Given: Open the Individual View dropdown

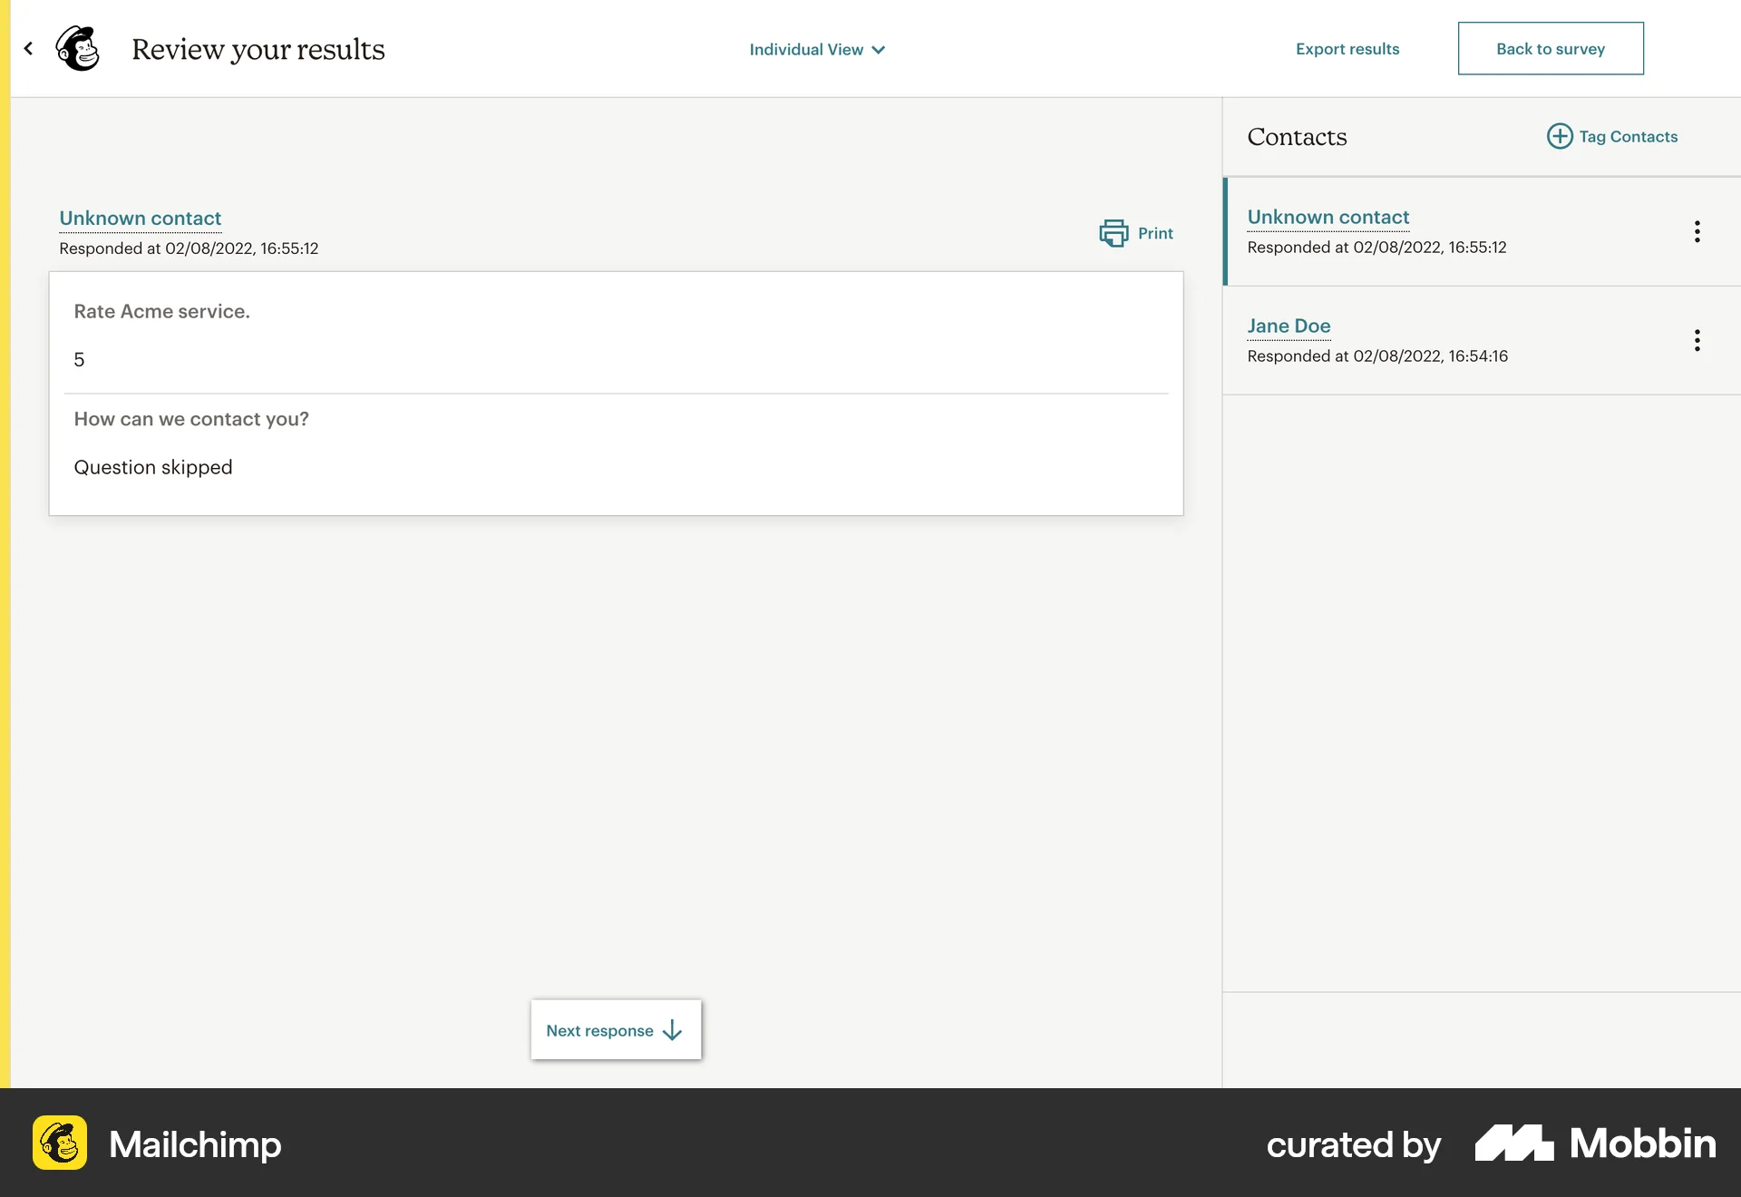Looking at the screenshot, I should (x=807, y=49).
